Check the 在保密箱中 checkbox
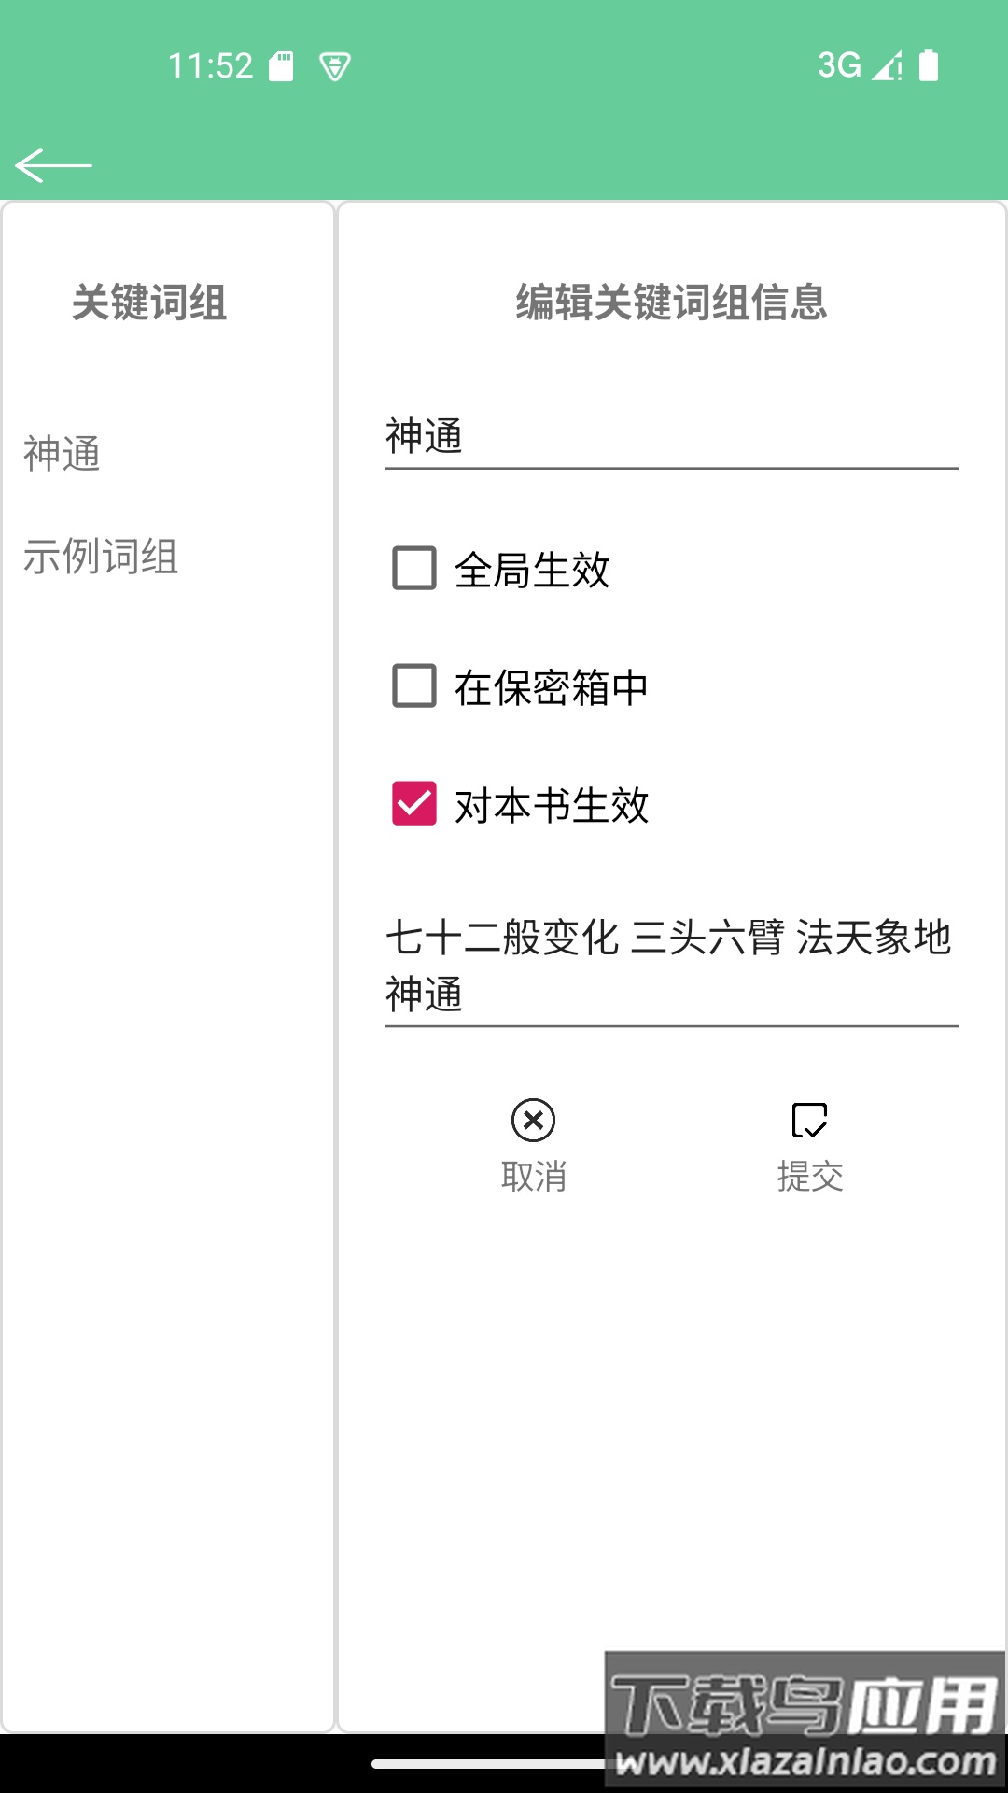 [x=414, y=686]
